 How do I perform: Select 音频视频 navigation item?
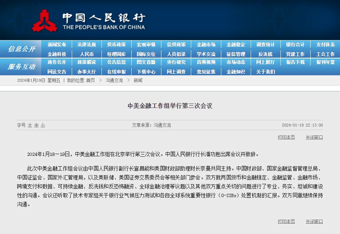(206, 62)
